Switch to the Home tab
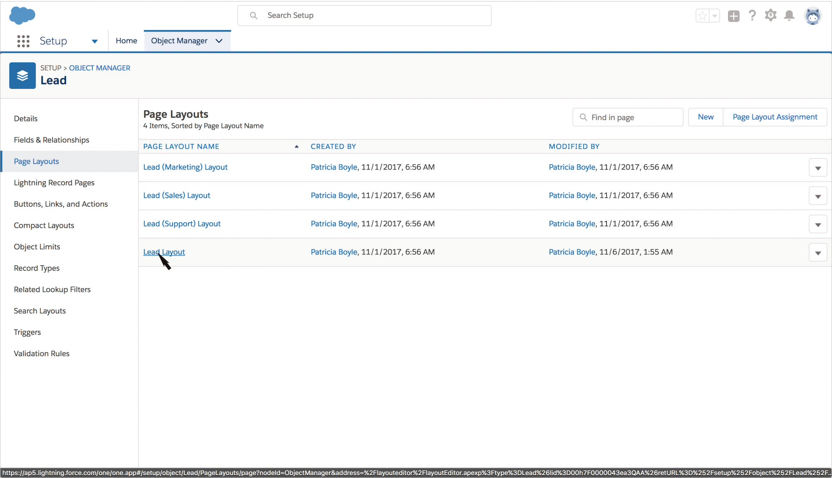Viewport: 832px width, 478px height. click(126, 41)
